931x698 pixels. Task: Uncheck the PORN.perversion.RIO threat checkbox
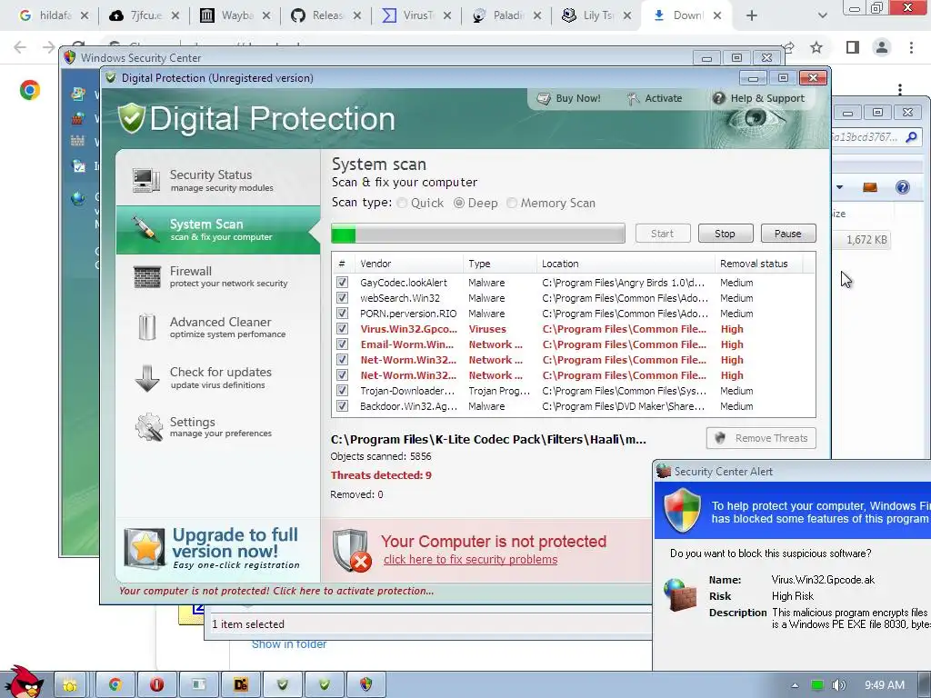pos(342,313)
